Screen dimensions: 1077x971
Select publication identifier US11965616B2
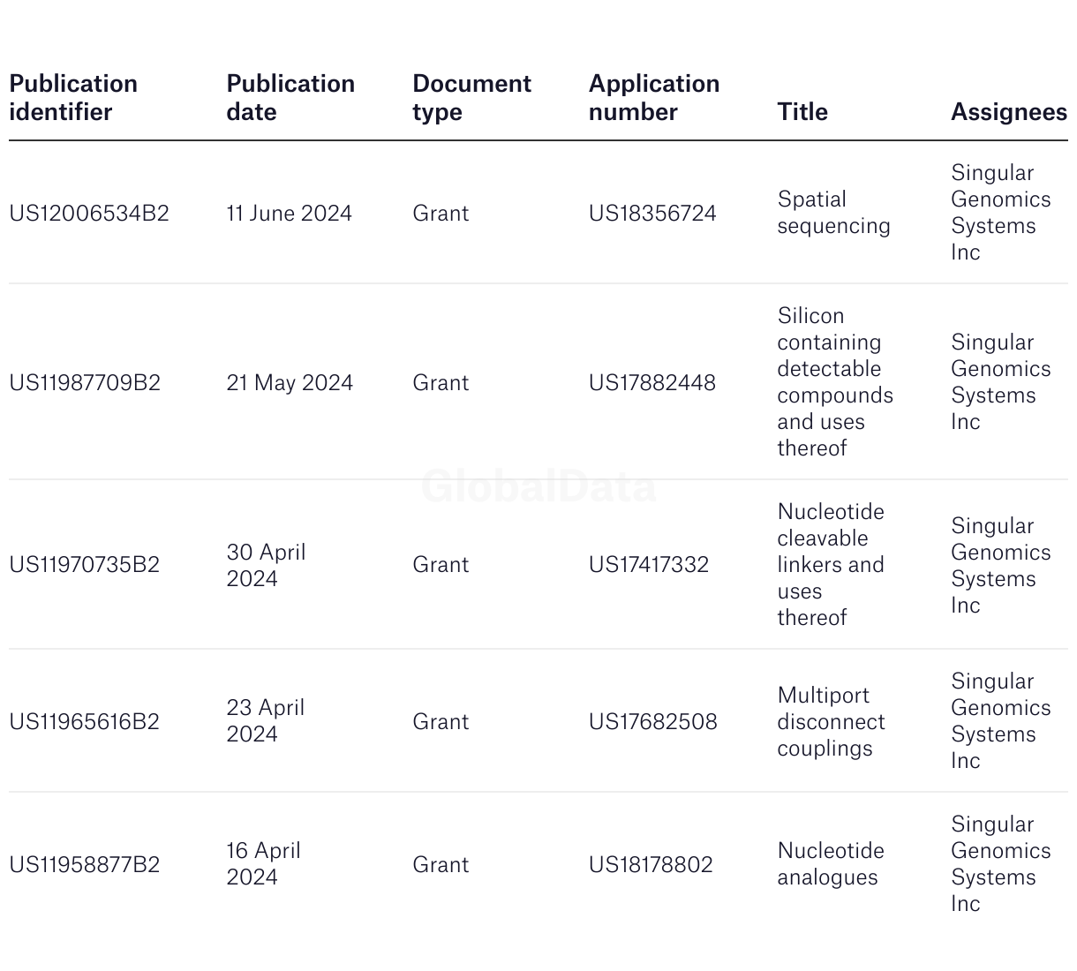85,722
